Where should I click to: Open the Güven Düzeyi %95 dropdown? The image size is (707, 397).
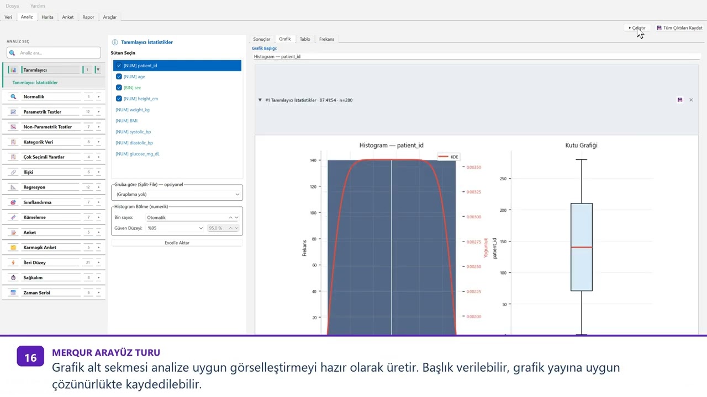point(176,228)
